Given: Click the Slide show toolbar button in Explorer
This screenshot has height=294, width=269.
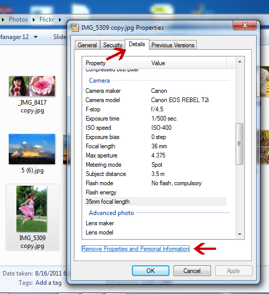Looking at the screenshot, I should pyautogui.click(x=60, y=37).
